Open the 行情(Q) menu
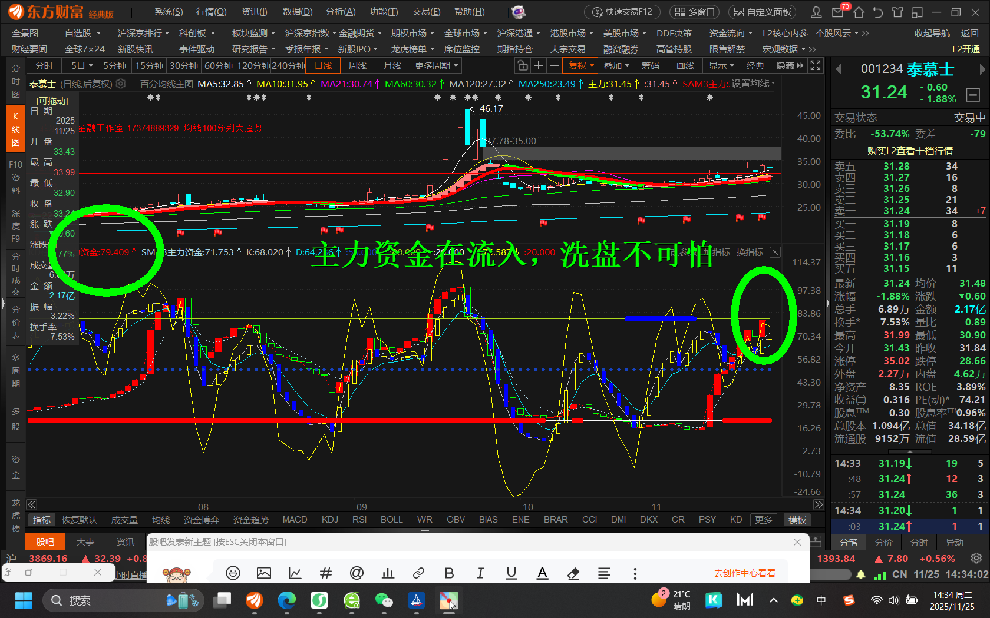 (211, 12)
